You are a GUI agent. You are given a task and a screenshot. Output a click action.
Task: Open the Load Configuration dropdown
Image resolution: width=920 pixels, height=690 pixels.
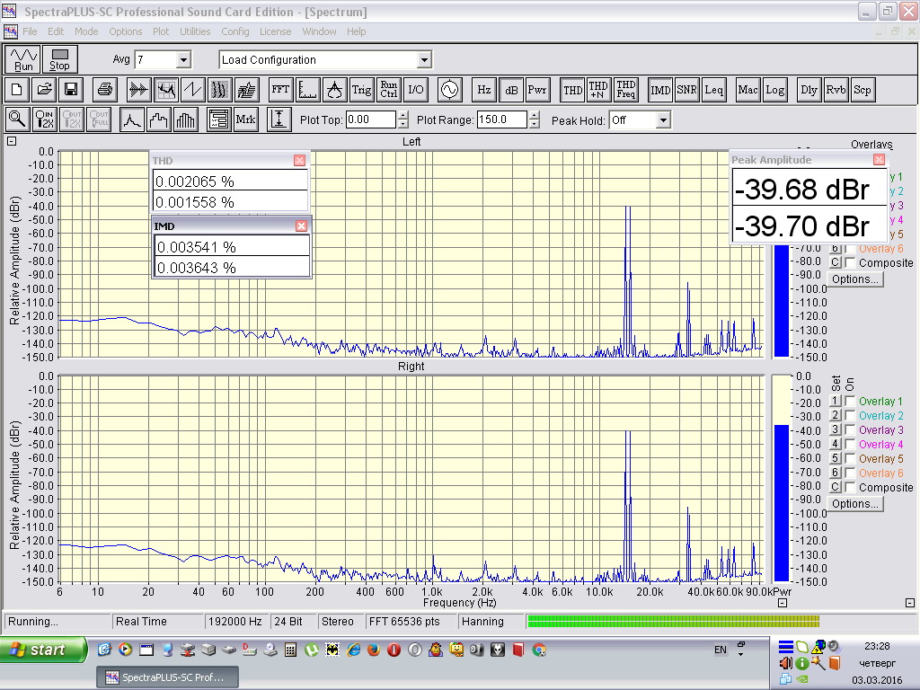(x=424, y=60)
